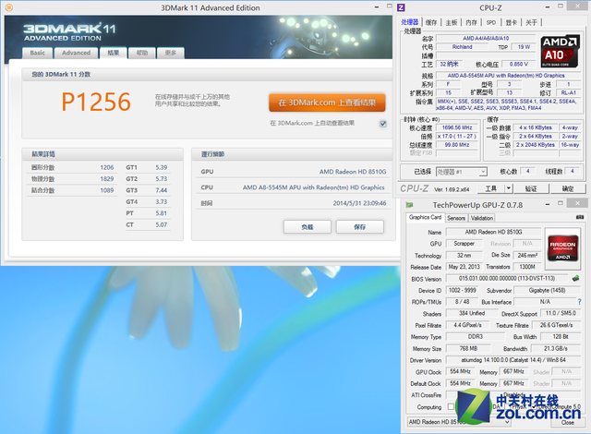Expand the arrow next to 工具 in CPU-Z
591x434 pixels.
pyautogui.click(x=509, y=188)
